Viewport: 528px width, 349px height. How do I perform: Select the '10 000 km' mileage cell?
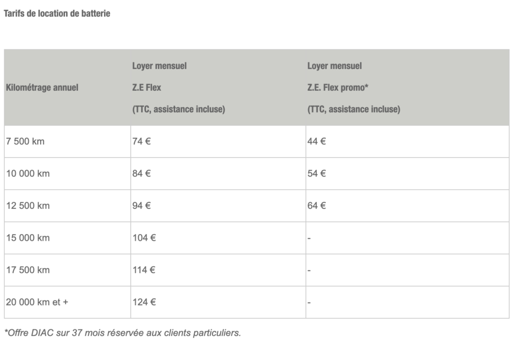(x=68, y=174)
